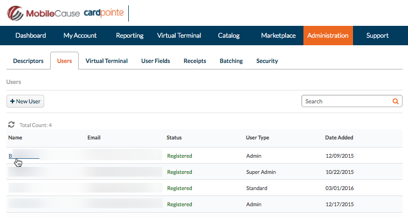Click the Super Admin user type cell
This screenshot has height=217, width=408.
pos(261,172)
